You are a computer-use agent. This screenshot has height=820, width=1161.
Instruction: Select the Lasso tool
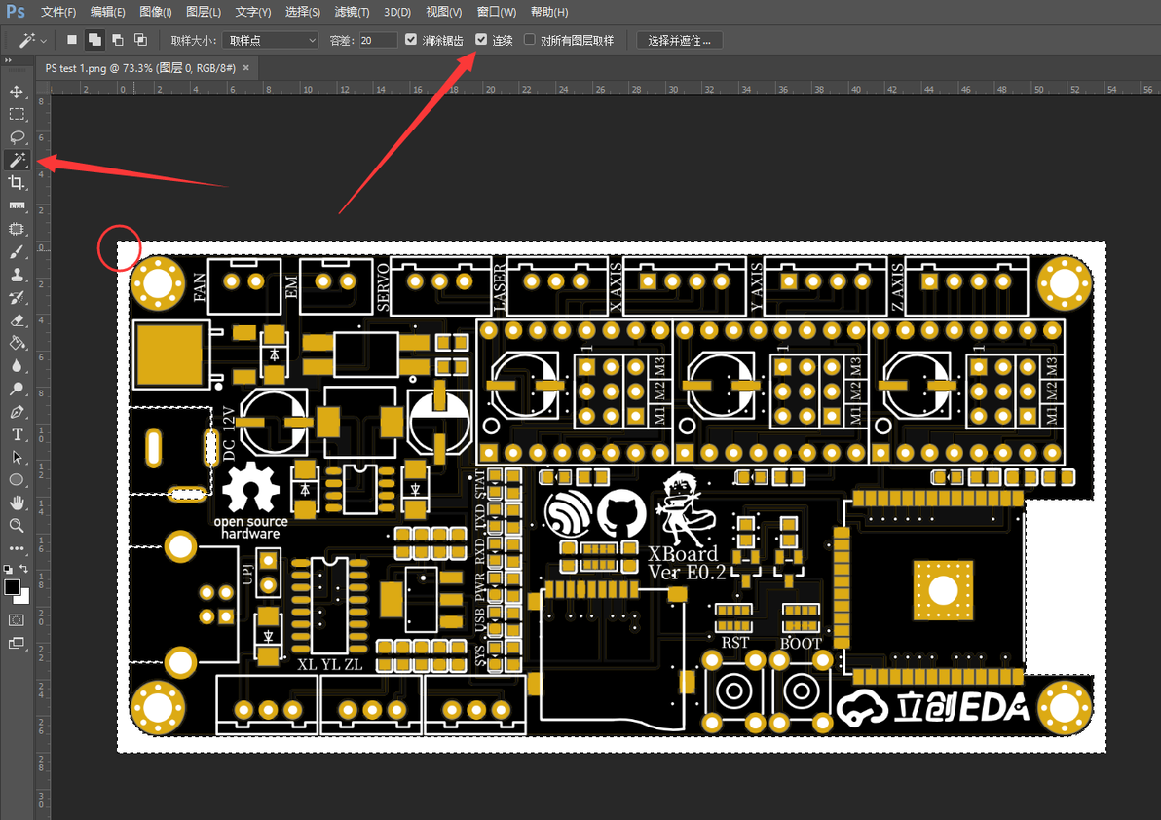click(17, 137)
